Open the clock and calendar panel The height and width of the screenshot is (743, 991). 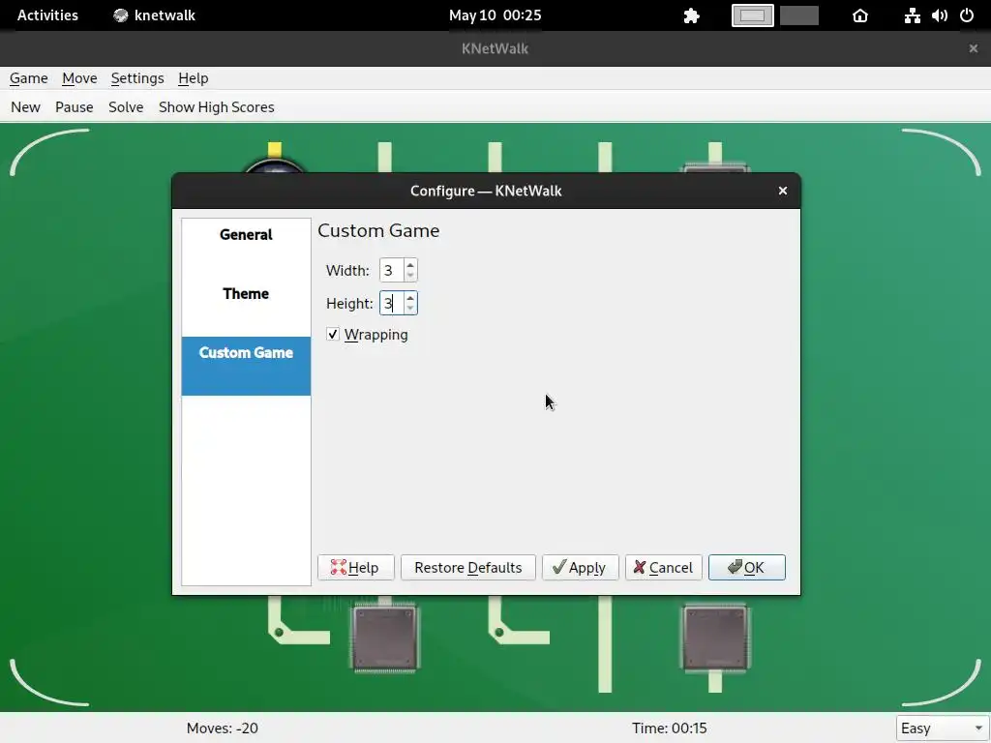click(495, 15)
